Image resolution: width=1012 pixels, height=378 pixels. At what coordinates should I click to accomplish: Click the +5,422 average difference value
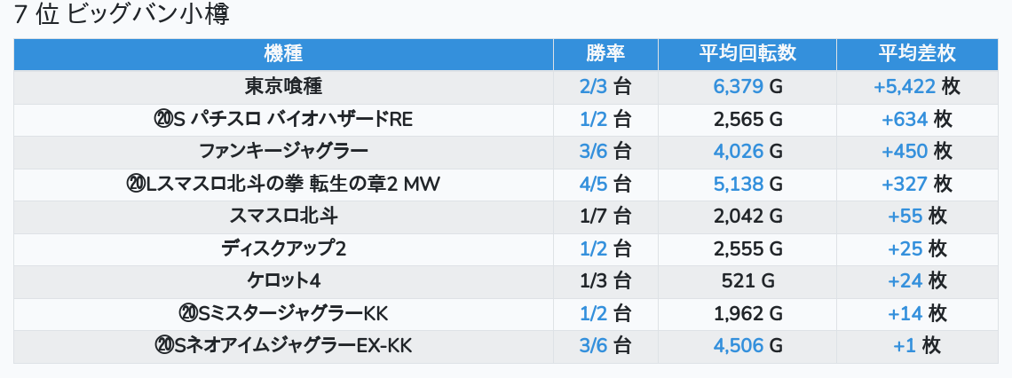click(904, 86)
